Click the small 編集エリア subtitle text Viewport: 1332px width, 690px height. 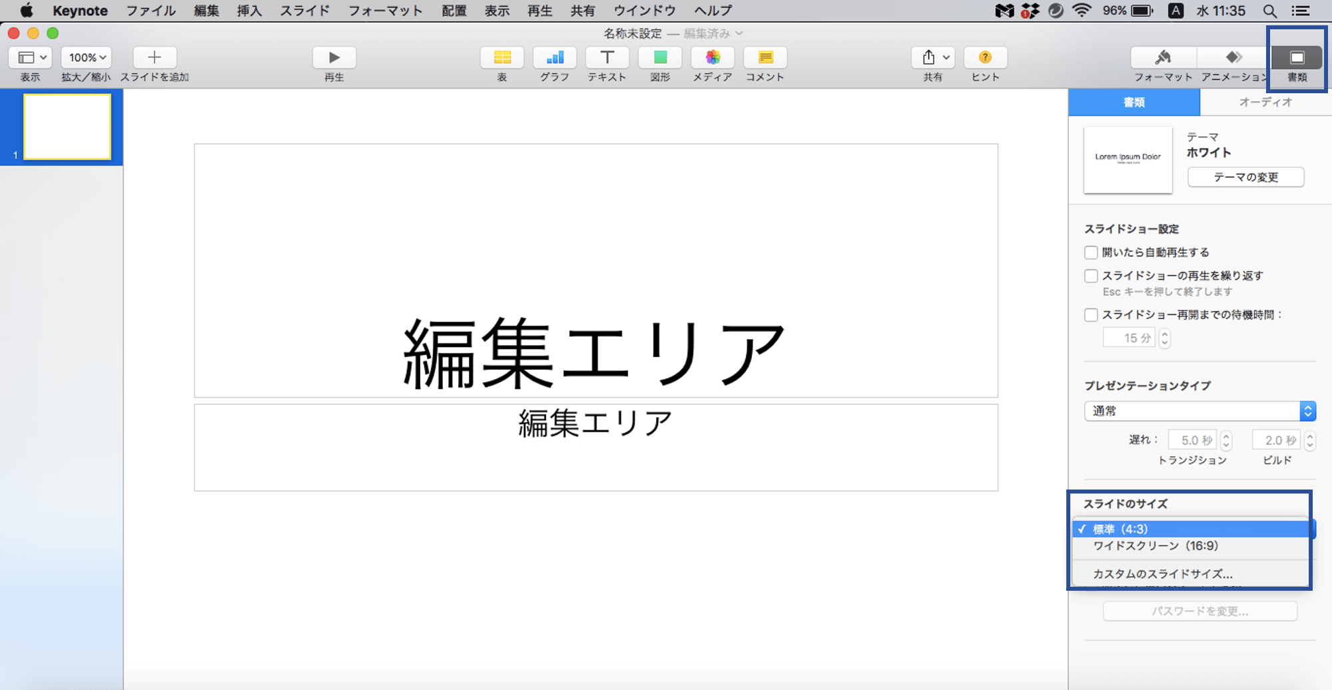click(x=595, y=424)
